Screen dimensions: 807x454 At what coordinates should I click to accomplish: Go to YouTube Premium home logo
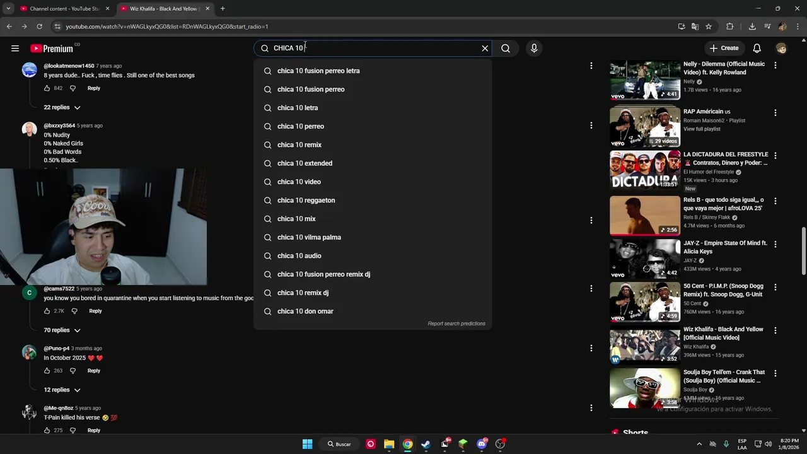point(52,49)
